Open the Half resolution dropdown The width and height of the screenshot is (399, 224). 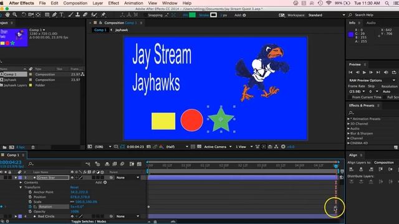(x=177, y=147)
